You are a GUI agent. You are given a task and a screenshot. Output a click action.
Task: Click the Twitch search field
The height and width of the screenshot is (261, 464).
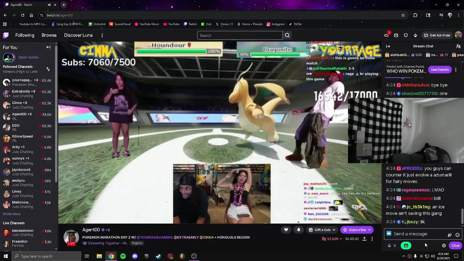(240, 35)
